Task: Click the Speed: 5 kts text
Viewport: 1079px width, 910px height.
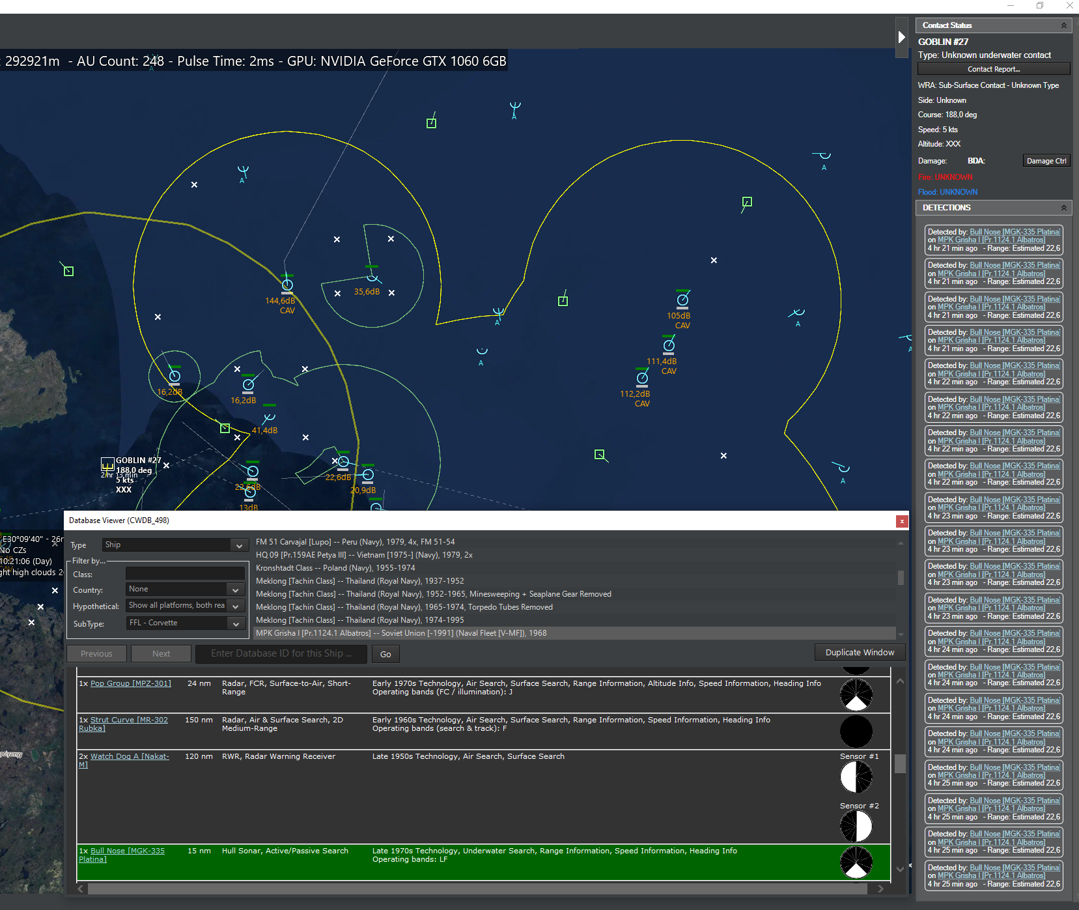Action: (x=938, y=130)
